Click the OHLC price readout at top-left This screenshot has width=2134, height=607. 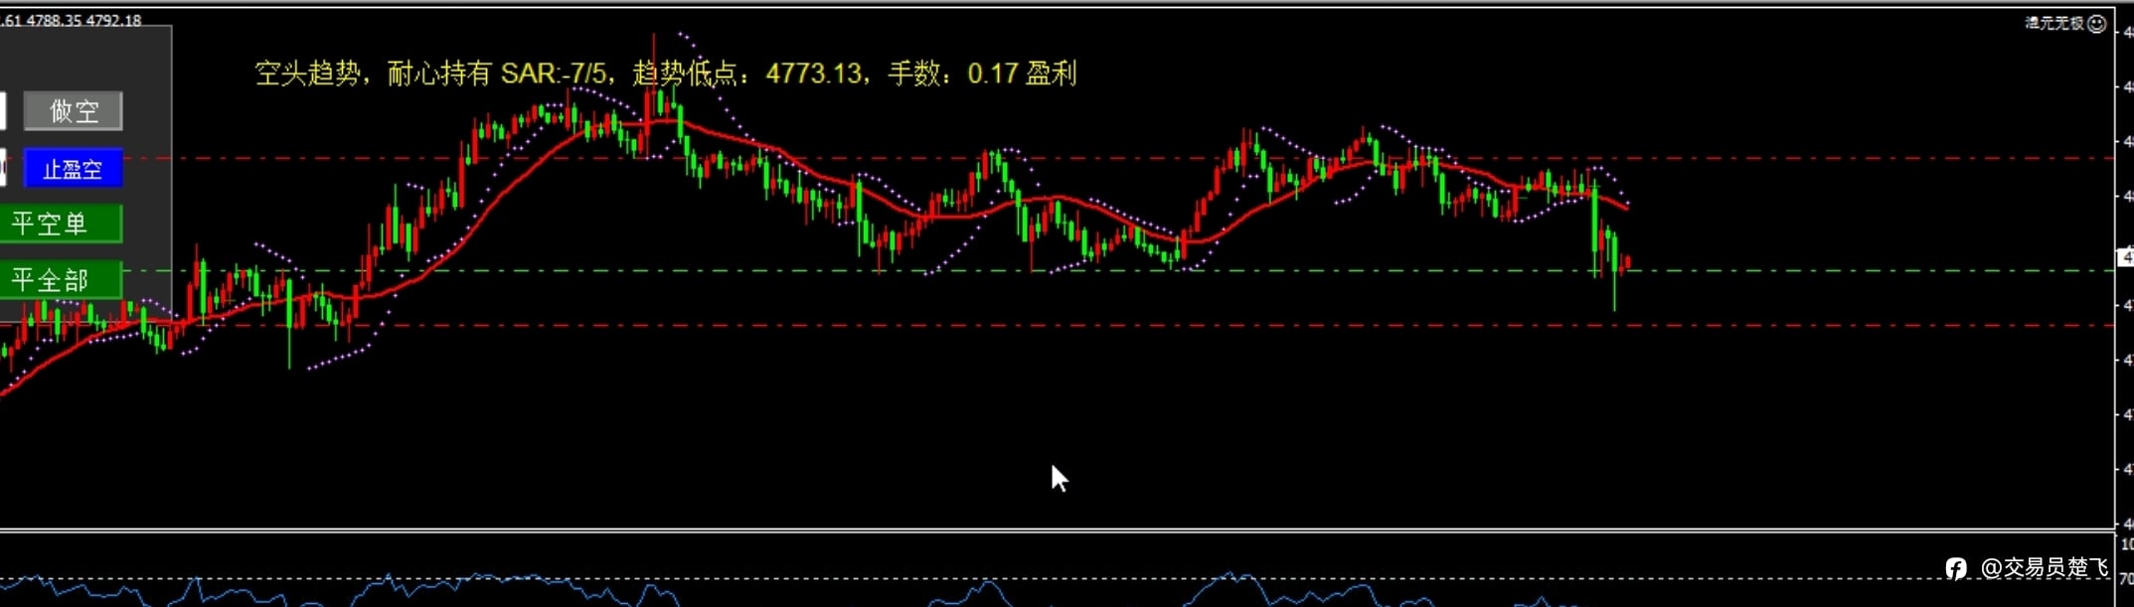pyautogui.click(x=71, y=20)
